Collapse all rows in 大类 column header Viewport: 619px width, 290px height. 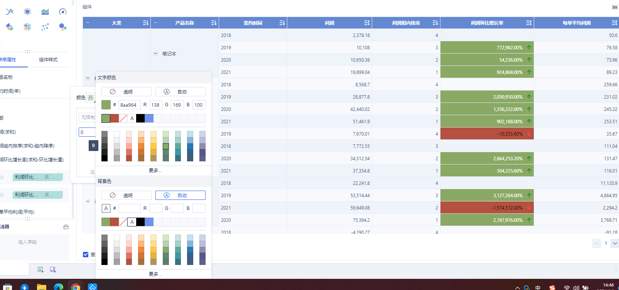(x=88, y=23)
